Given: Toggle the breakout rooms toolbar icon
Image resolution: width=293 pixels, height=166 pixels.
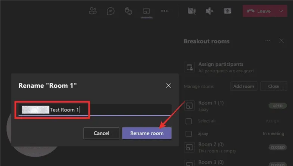Looking at the screenshot, I should coord(146,11).
